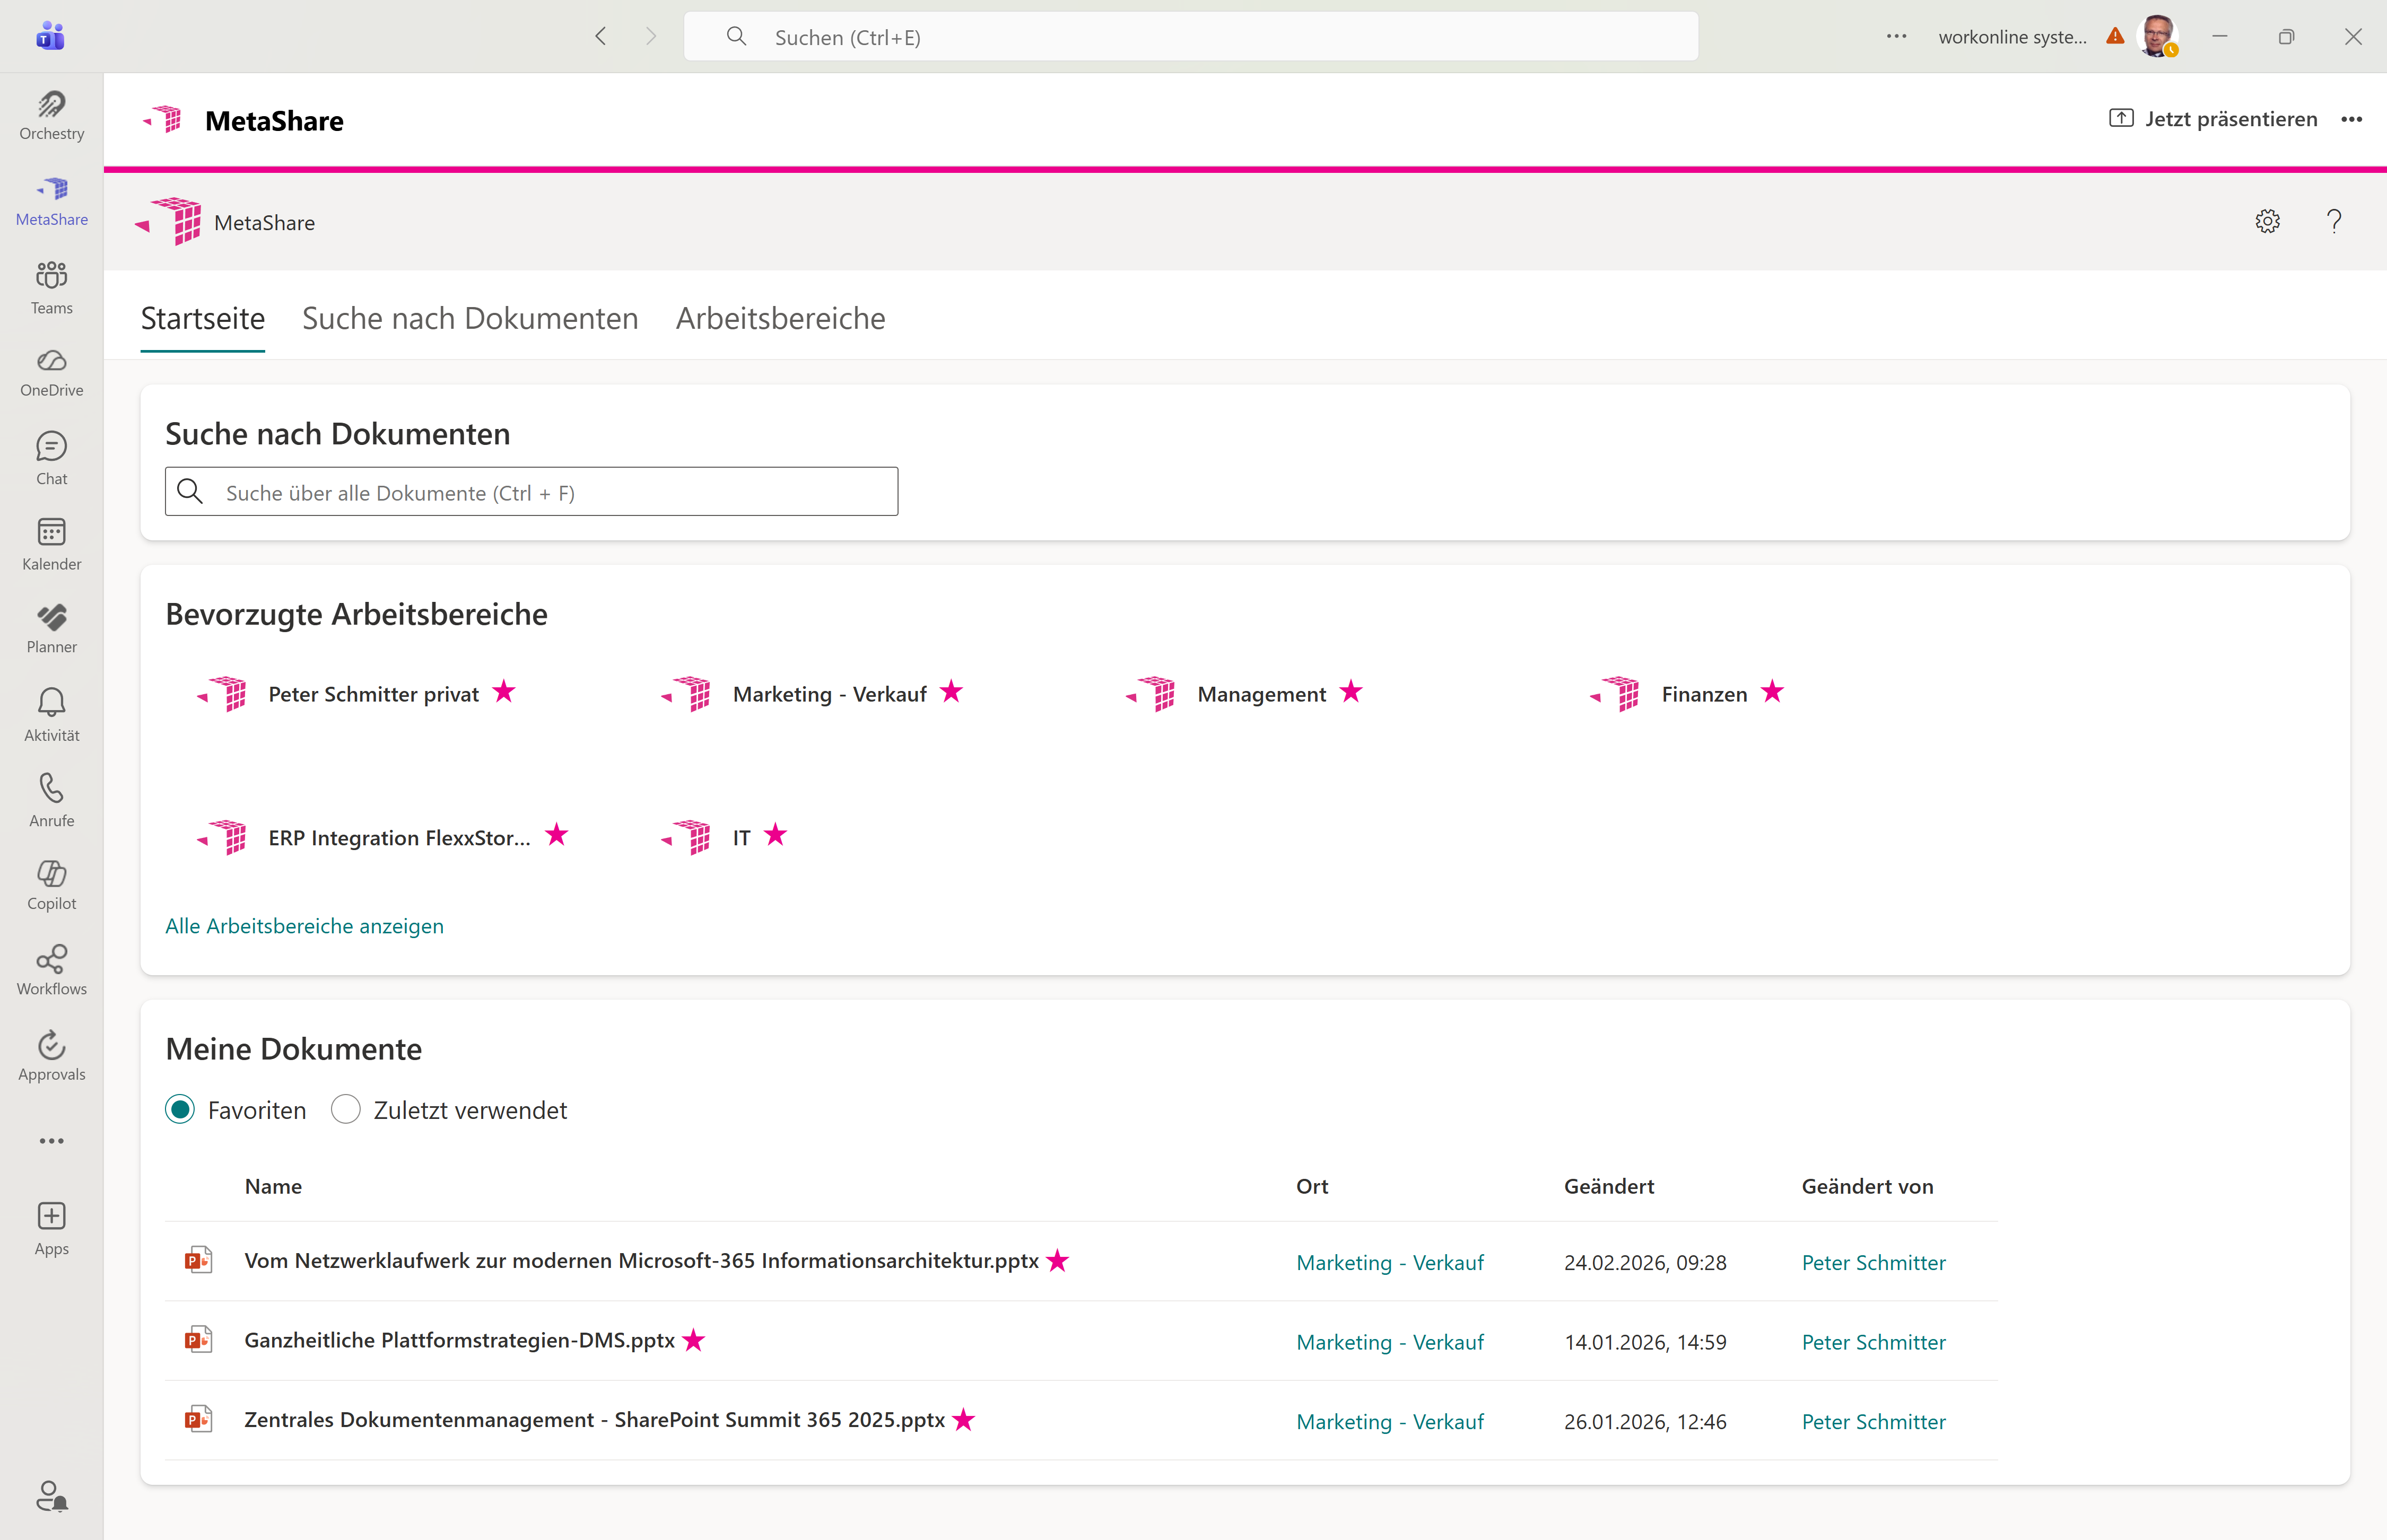The height and width of the screenshot is (1540, 2387).
Task: Open the more options menu beside Jetzt präsentieren
Action: pyautogui.click(x=2351, y=119)
